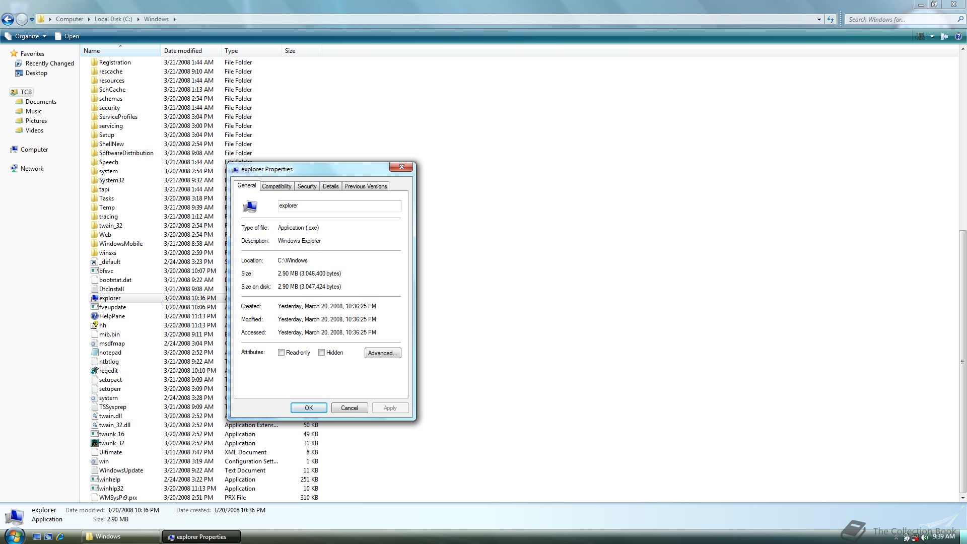
Task: Sort by the Type column header
Action: point(252,51)
